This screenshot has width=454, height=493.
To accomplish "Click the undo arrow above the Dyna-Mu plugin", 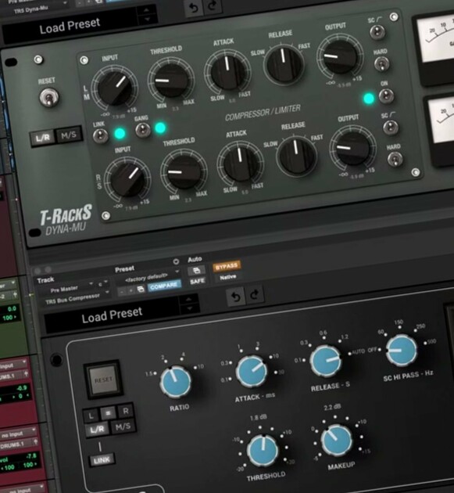I will [194, 8].
